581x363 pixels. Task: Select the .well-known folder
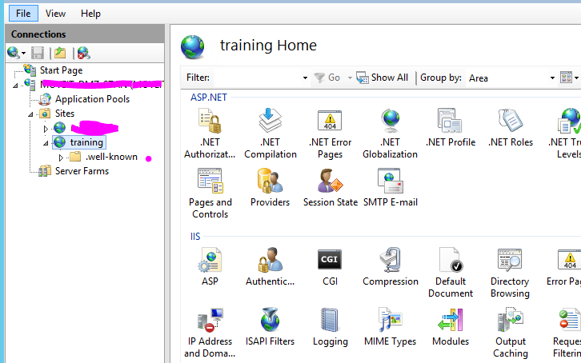point(111,157)
